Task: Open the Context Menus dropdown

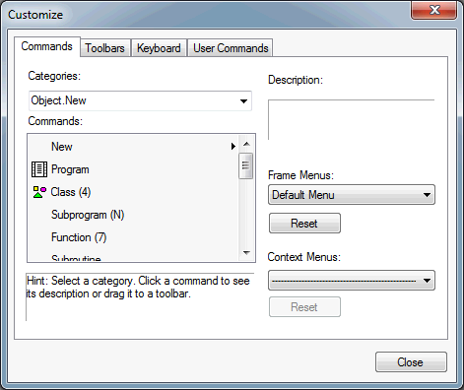Action: (352, 281)
